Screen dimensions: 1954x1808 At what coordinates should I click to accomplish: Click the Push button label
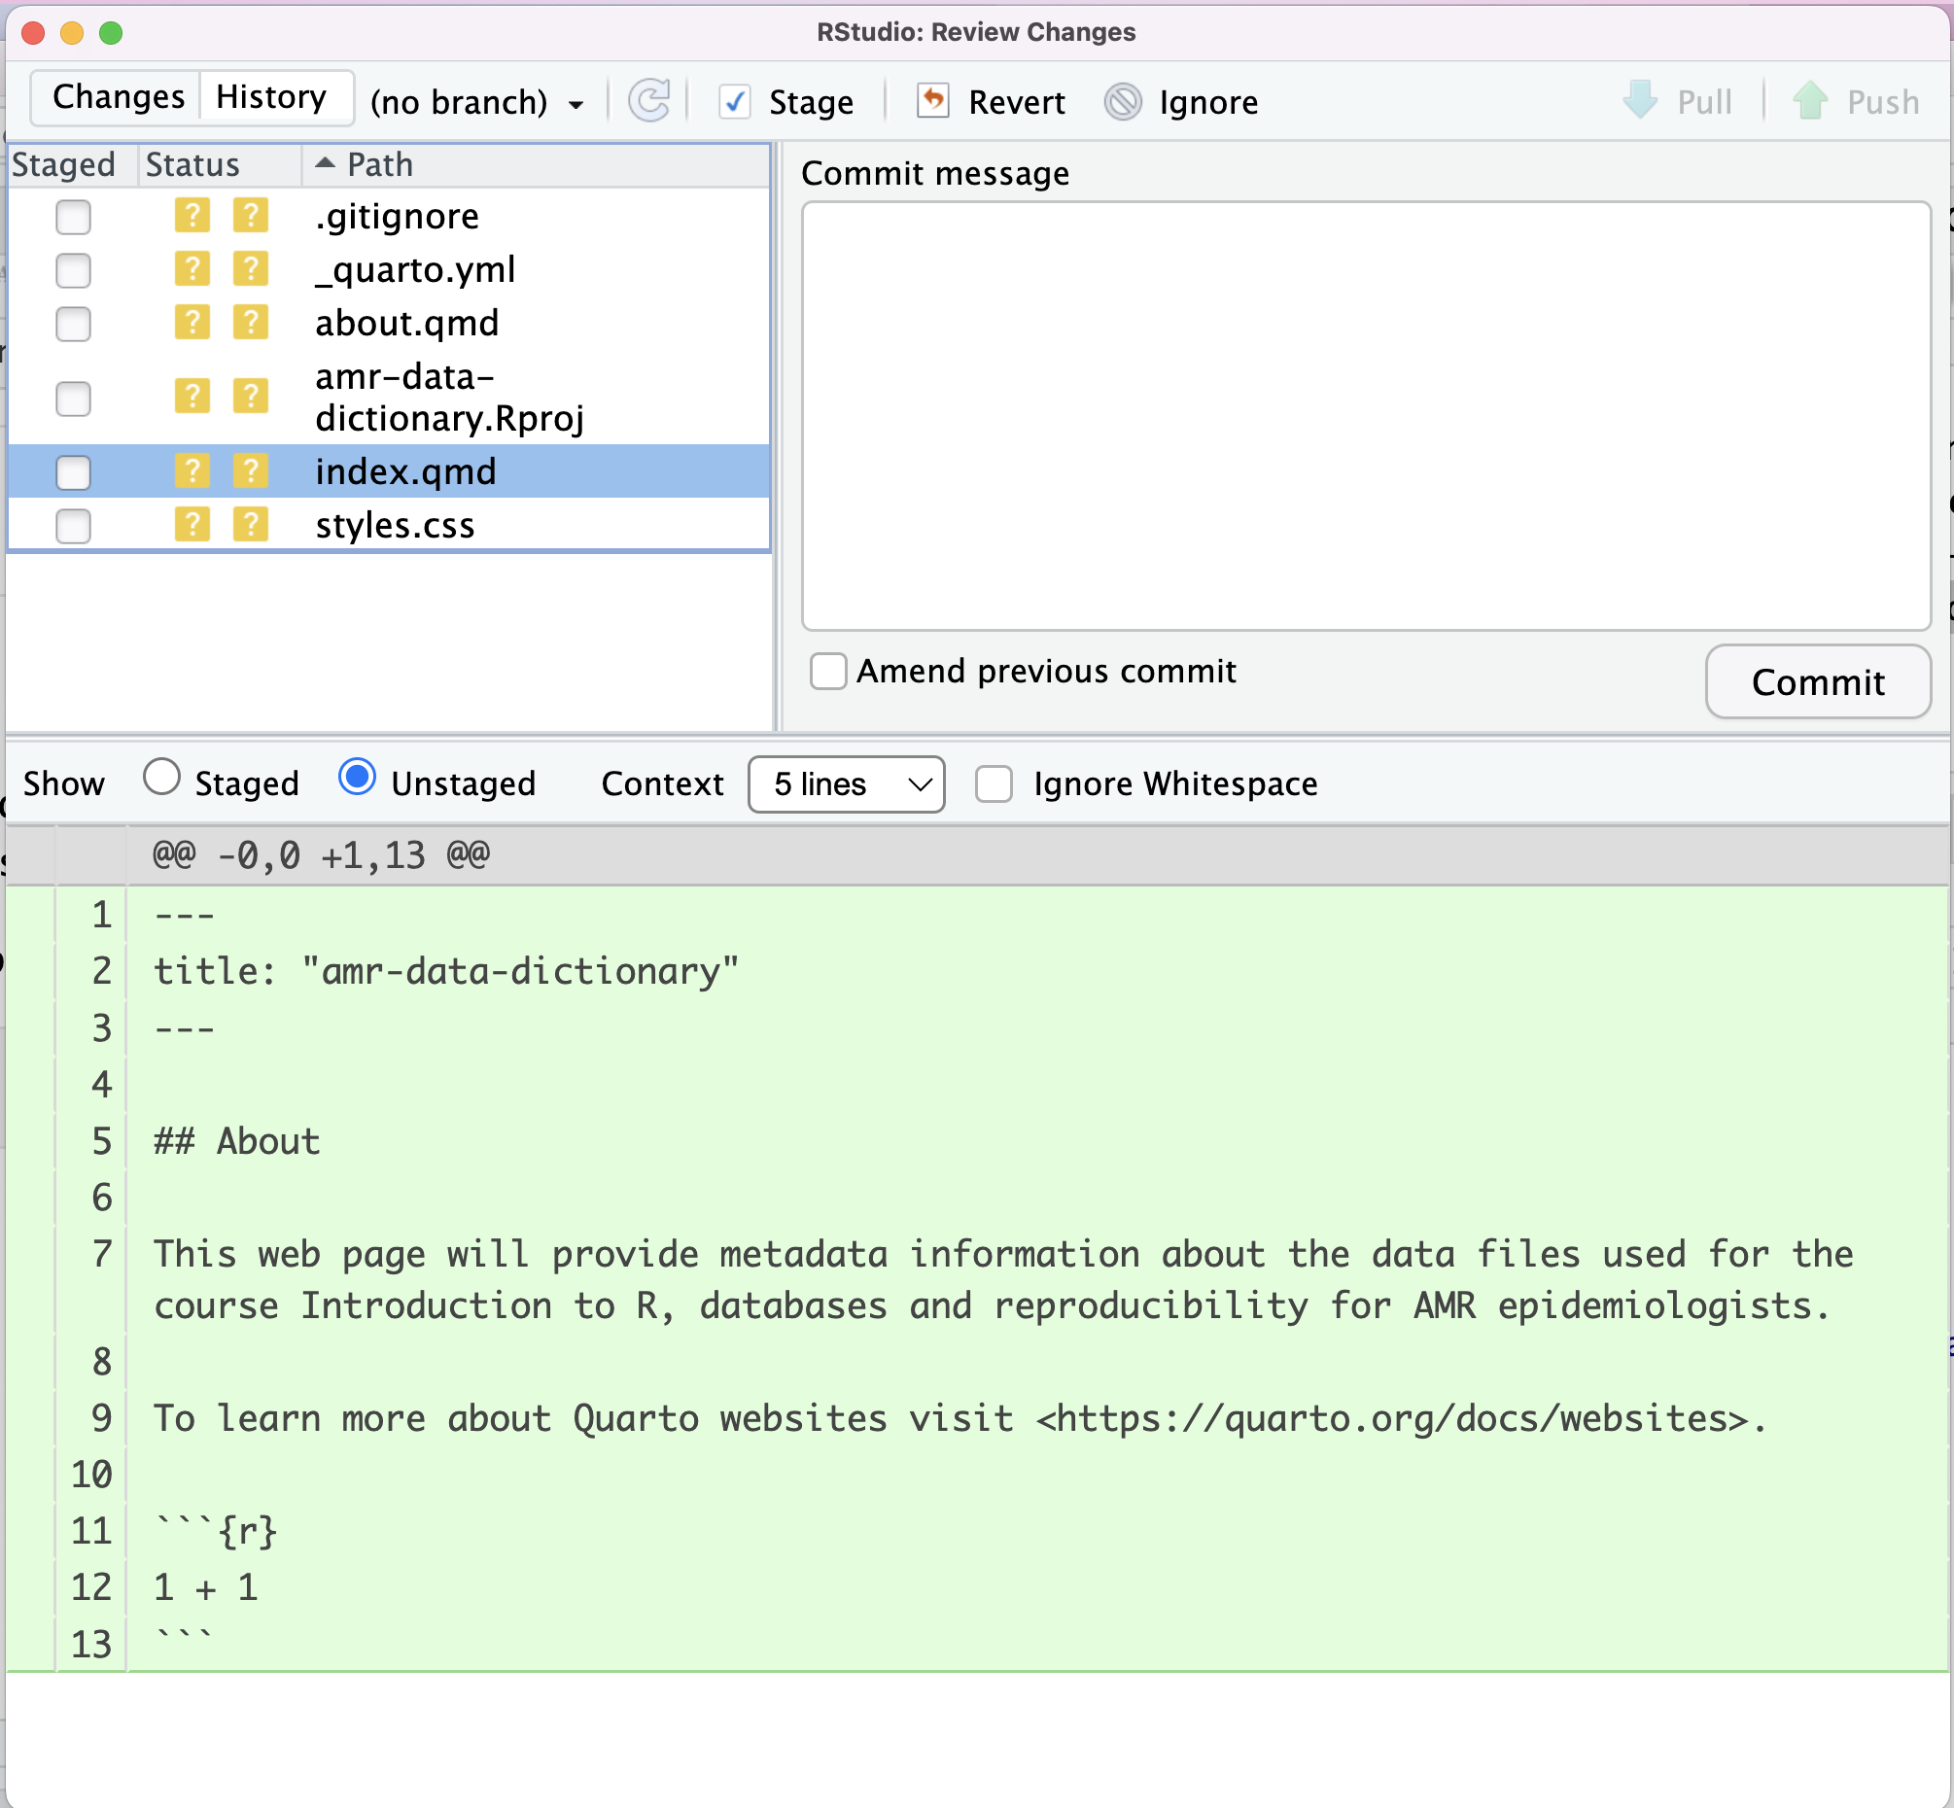click(1883, 102)
